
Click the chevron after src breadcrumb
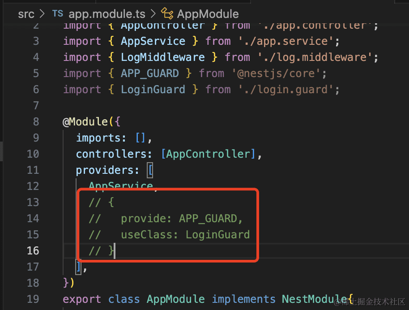point(43,14)
